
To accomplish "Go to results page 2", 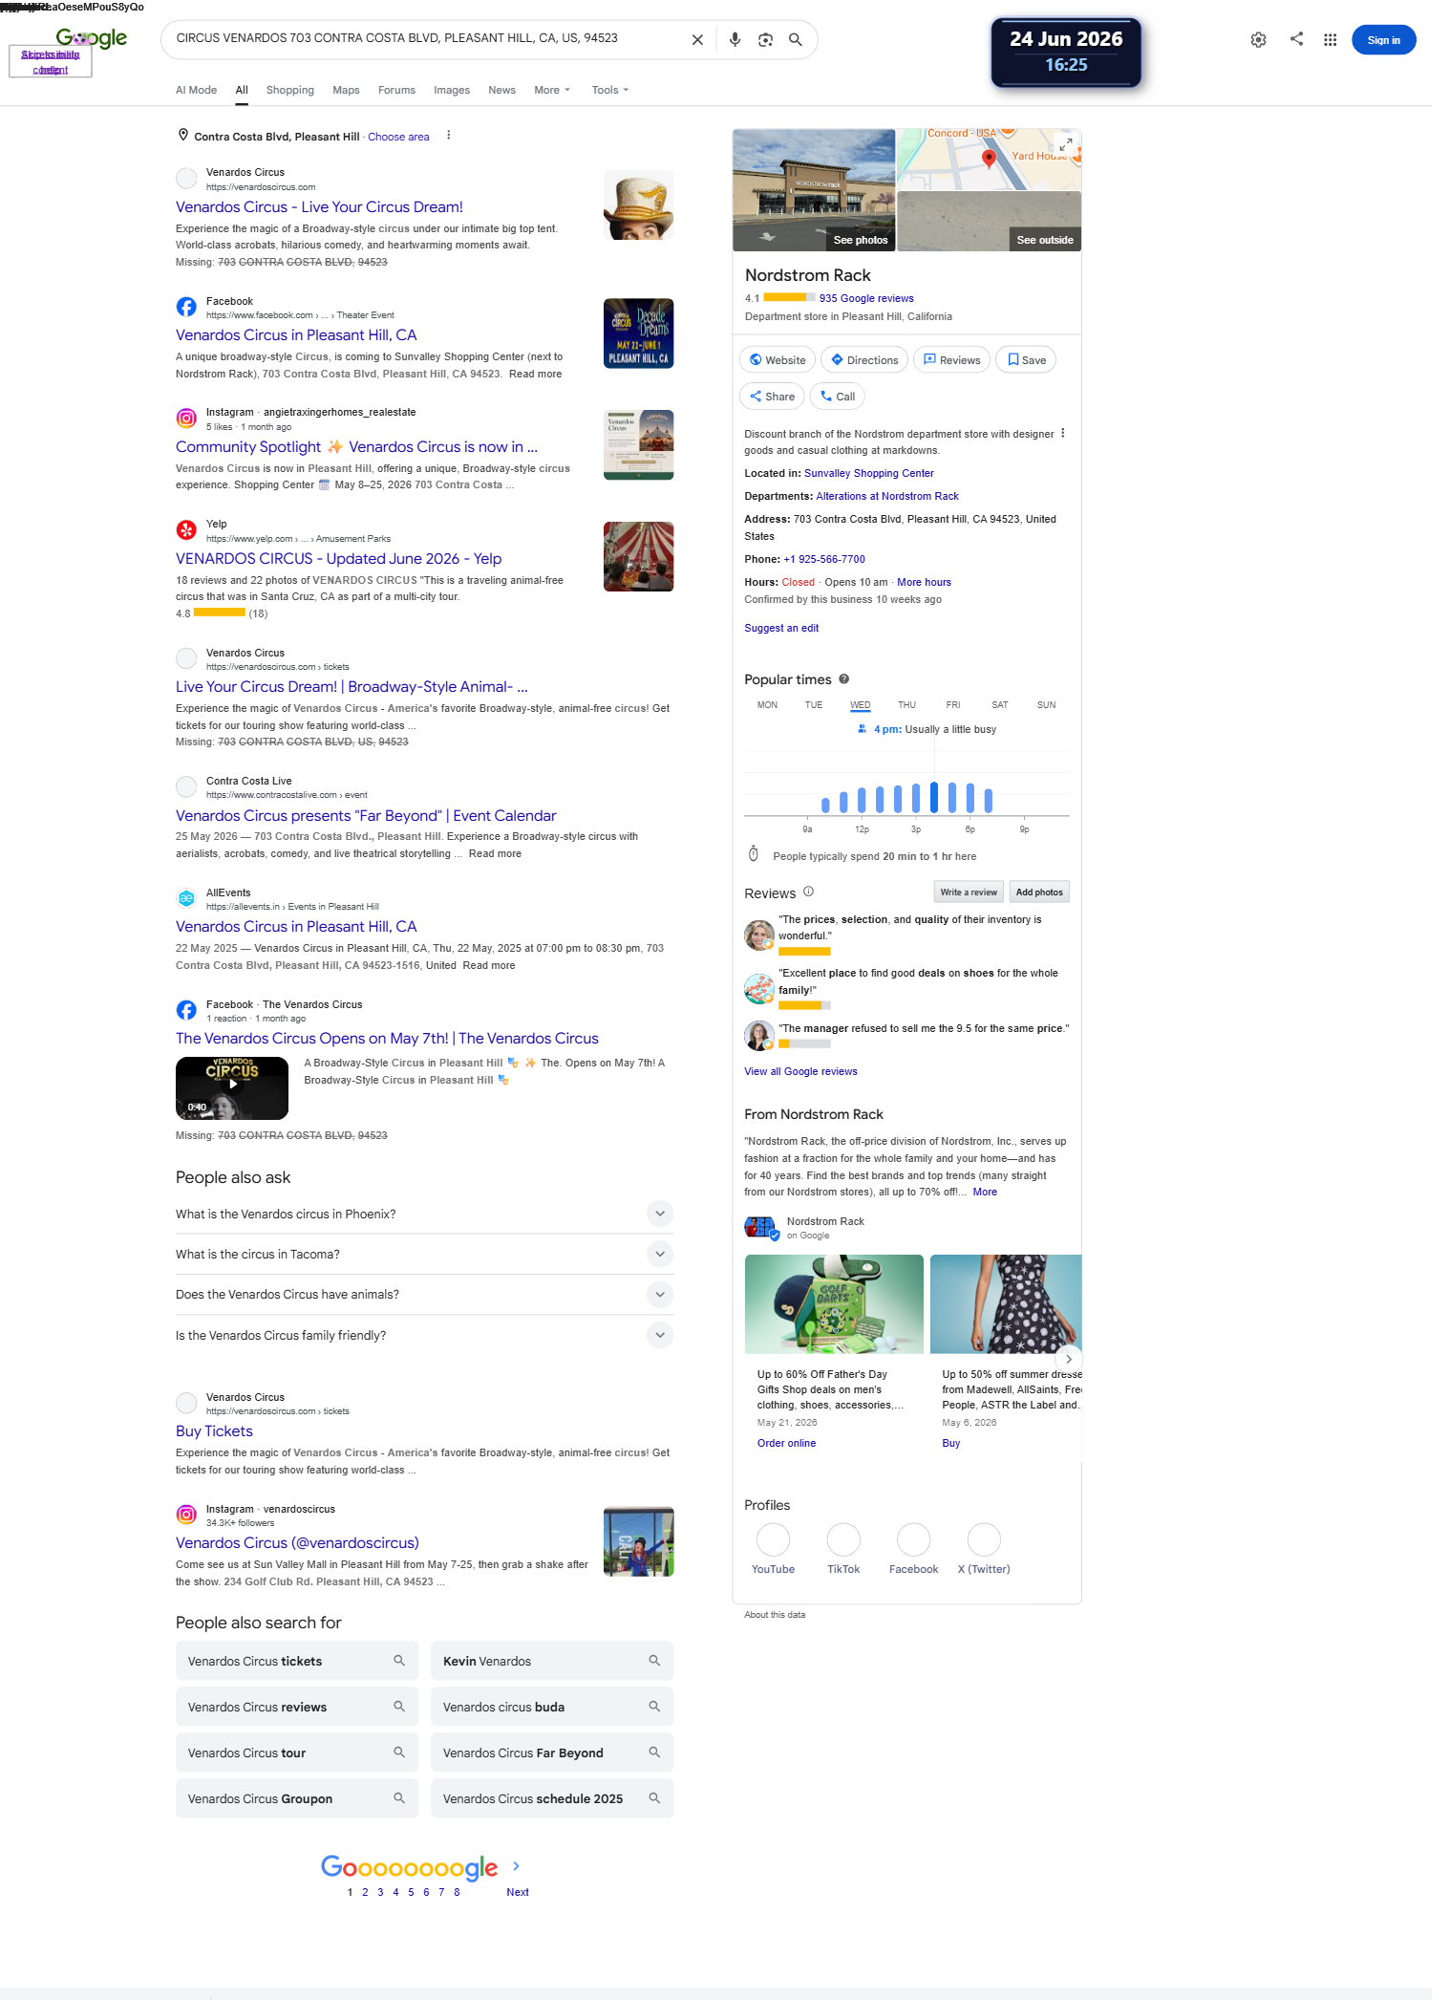I will pos(365,1892).
